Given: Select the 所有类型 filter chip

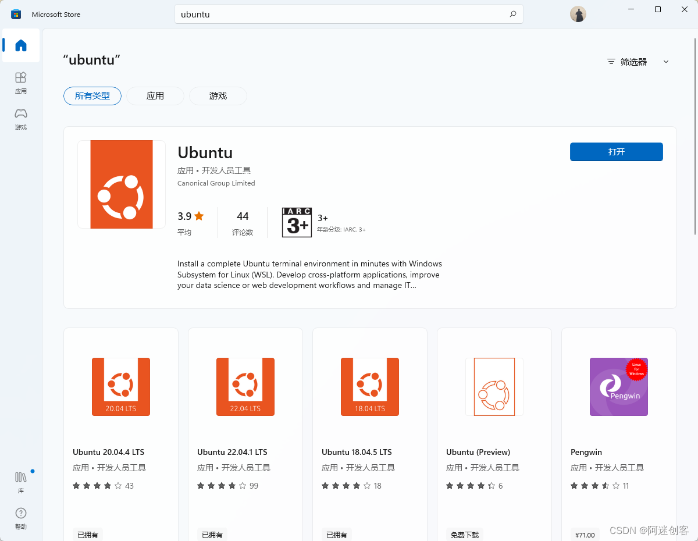Looking at the screenshot, I should (x=92, y=96).
